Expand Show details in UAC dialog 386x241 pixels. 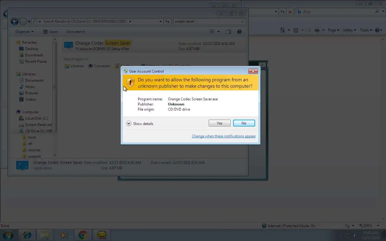pos(140,124)
